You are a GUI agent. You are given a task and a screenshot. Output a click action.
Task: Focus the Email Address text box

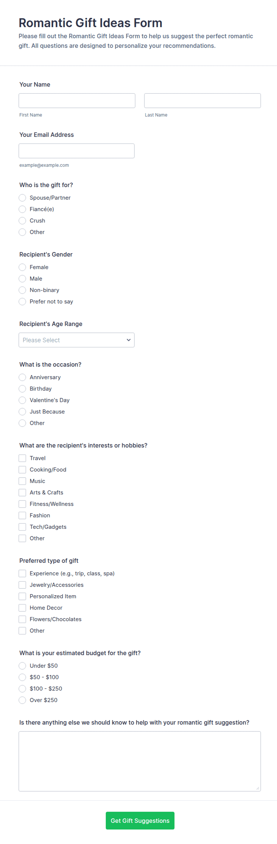tap(76, 151)
